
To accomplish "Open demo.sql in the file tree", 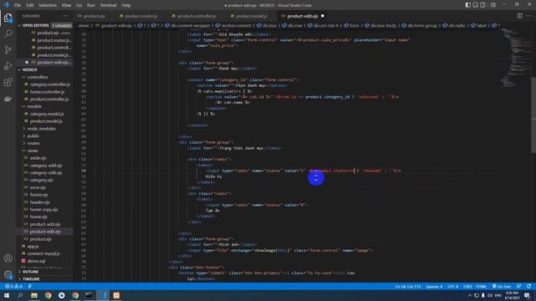I will click(x=36, y=261).
